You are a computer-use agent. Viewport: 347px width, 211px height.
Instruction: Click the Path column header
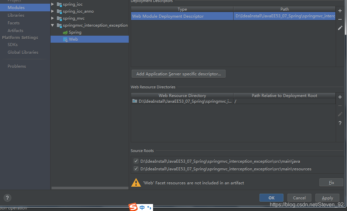point(284,9)
